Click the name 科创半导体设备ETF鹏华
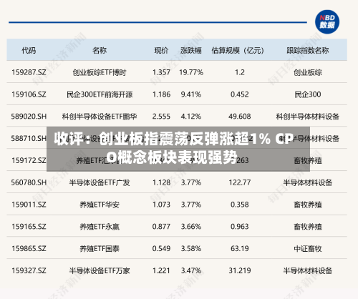The width and height of the screenshot is (358, 299). tap(100, 117)
